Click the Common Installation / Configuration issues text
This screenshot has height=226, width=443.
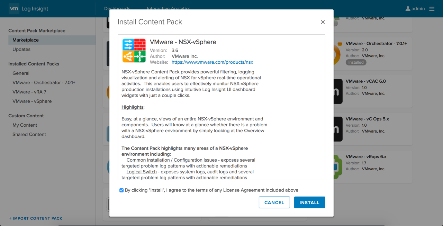point(172,160)
